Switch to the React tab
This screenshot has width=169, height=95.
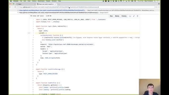[x=26, y=4]
